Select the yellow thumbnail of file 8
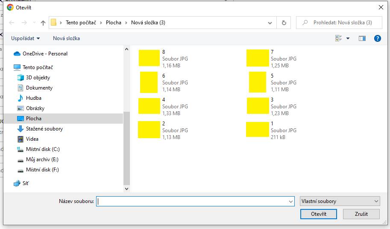This screenshot has width=390, height=229. pos(149,58)
